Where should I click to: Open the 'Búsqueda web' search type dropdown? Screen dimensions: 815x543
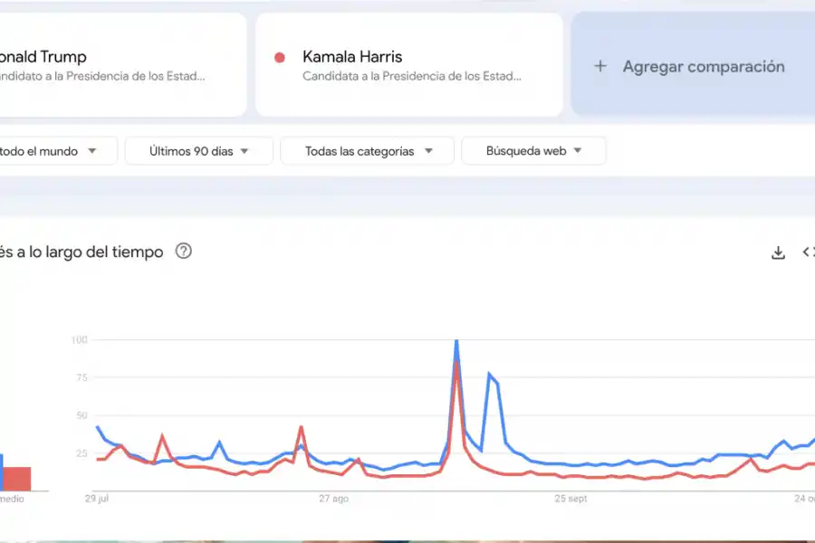(x=533, y=150)
